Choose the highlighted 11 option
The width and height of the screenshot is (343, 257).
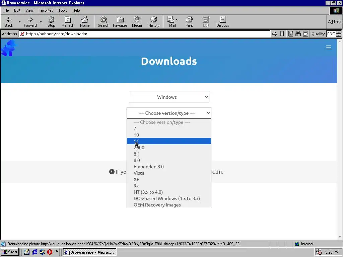point(169,141)
